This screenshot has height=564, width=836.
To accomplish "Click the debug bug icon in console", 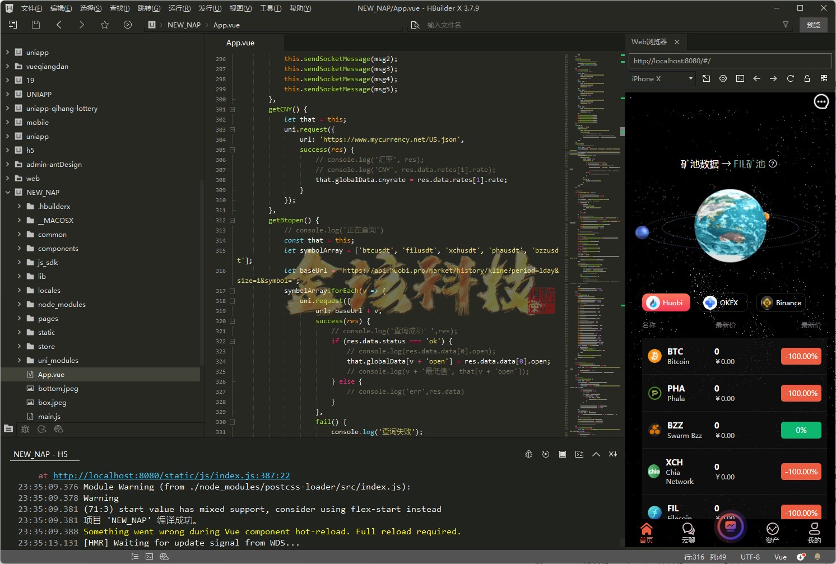I will click(x=528, y=454).
